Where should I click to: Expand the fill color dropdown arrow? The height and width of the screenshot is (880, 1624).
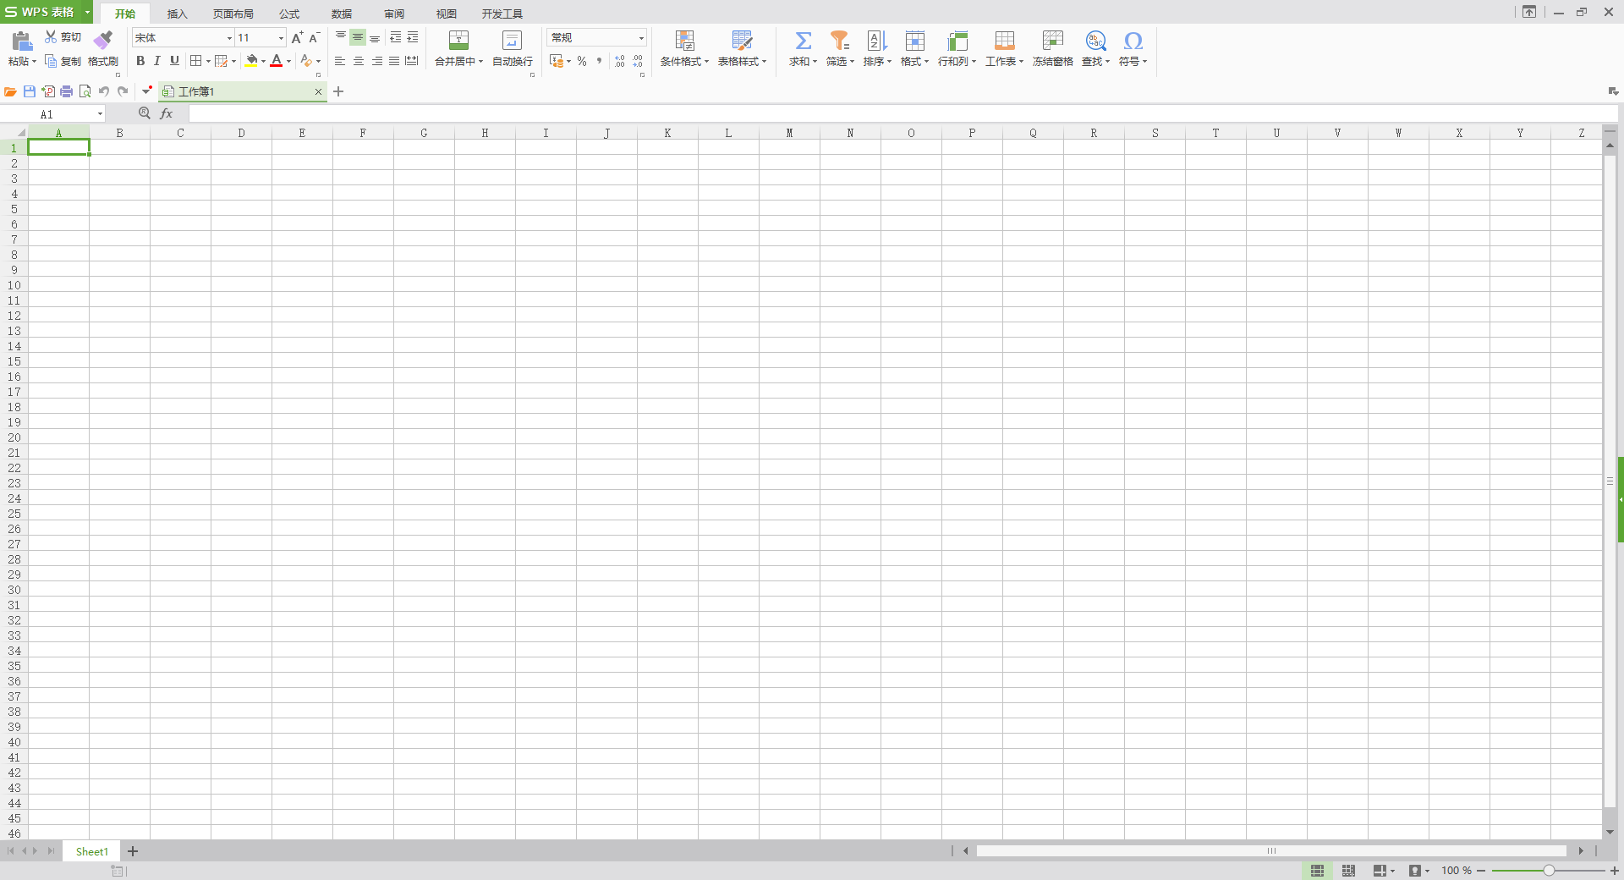pyautogui.click(x=263, y=61)
